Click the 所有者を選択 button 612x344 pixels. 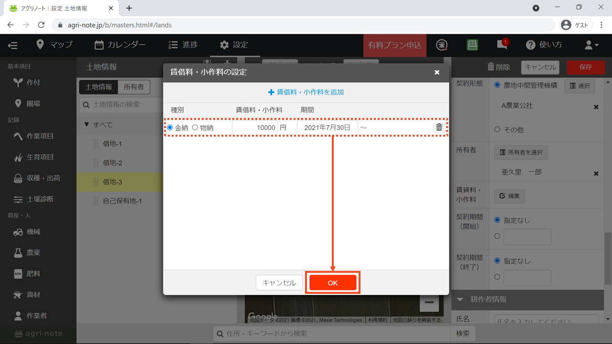[521, 152]
